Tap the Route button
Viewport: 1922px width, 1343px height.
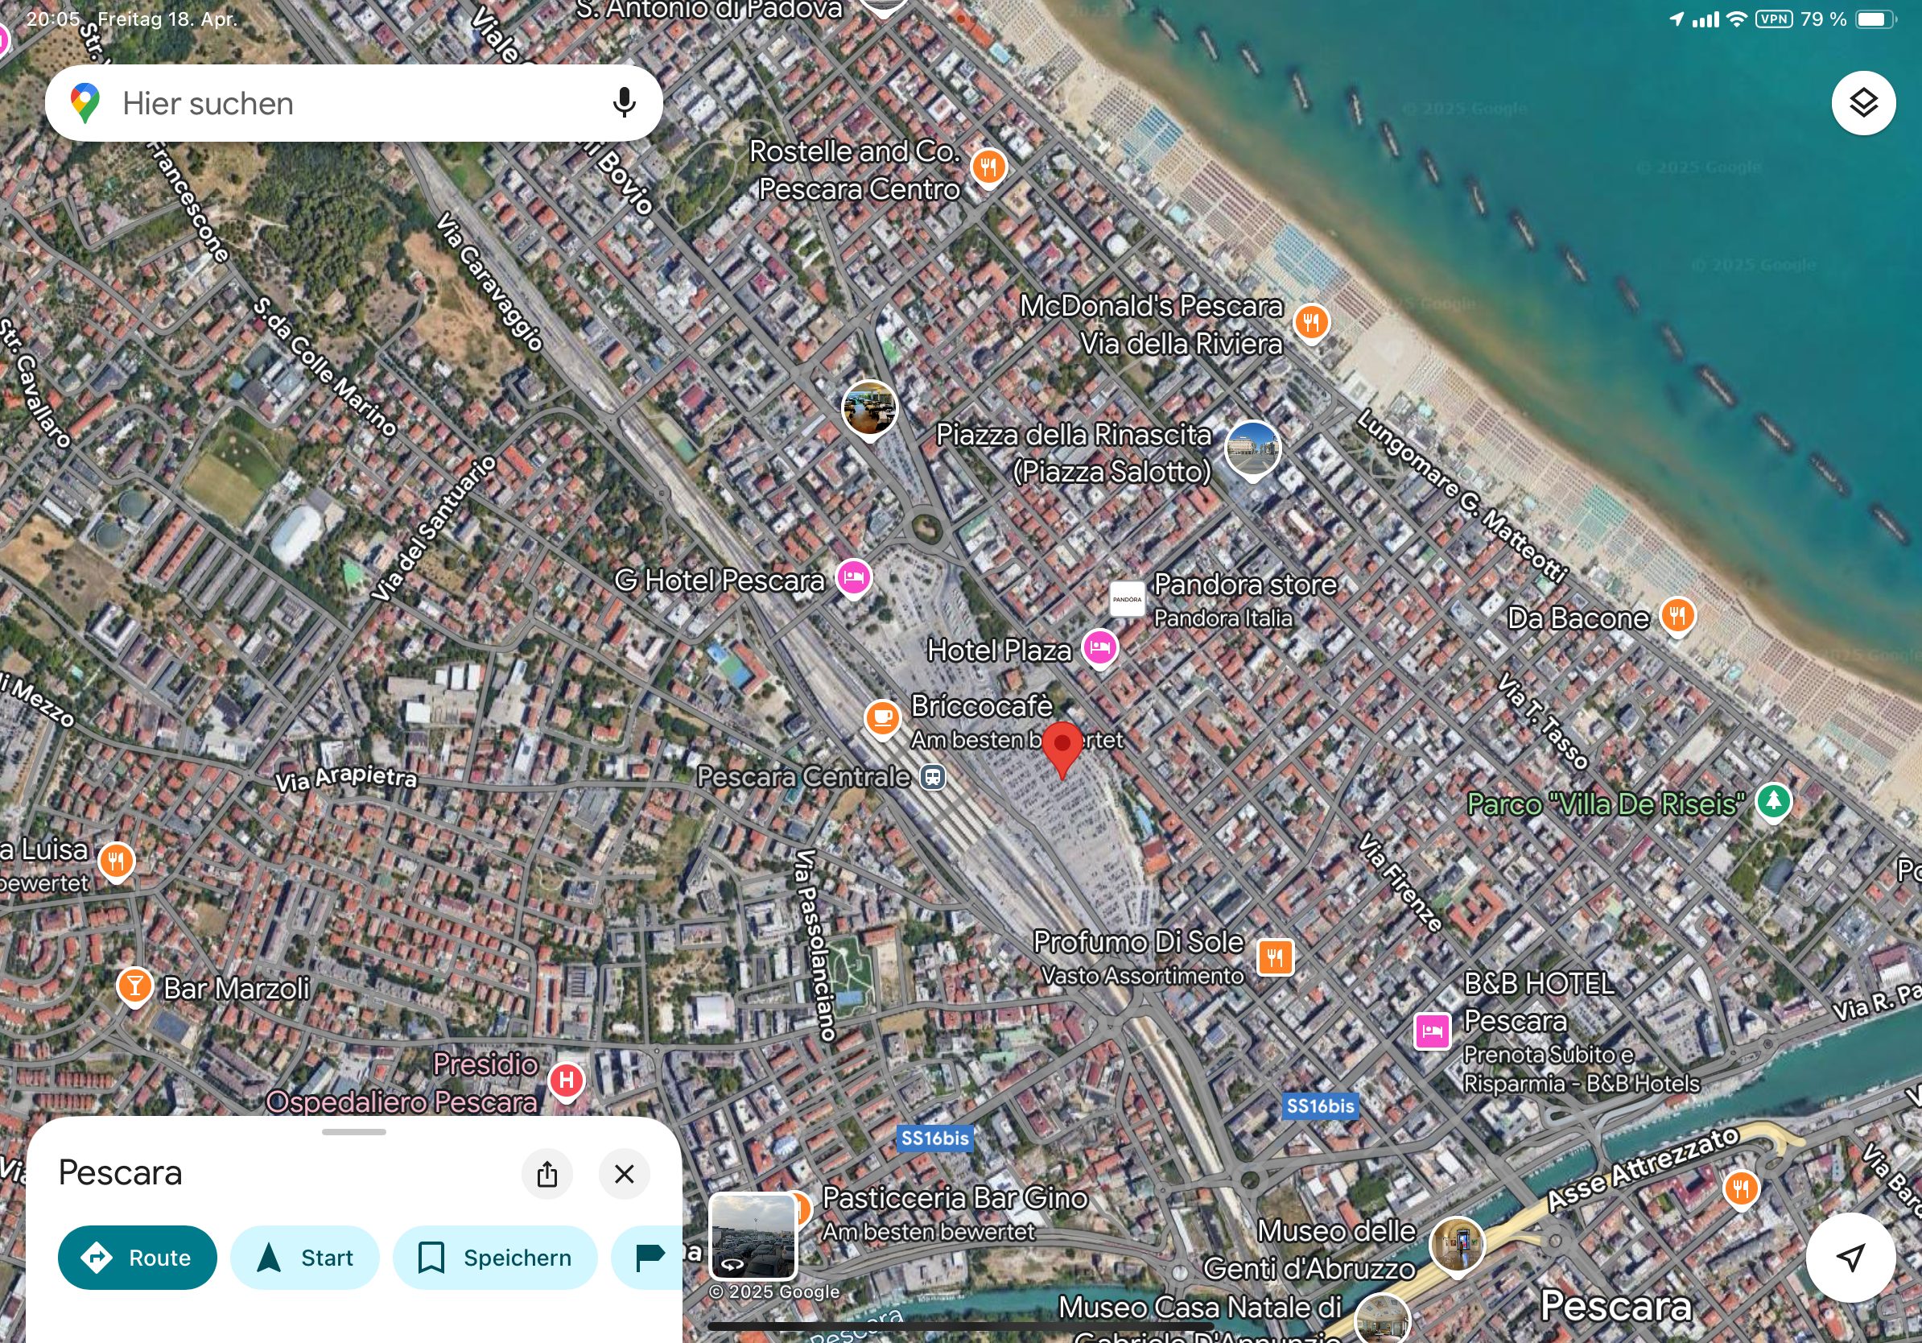(x=138, y=1257)
